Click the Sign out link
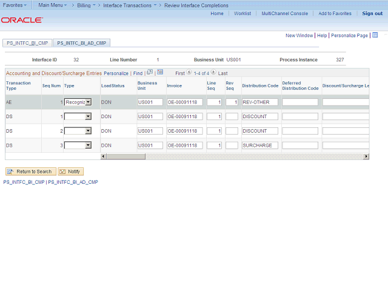 [372, 13]
